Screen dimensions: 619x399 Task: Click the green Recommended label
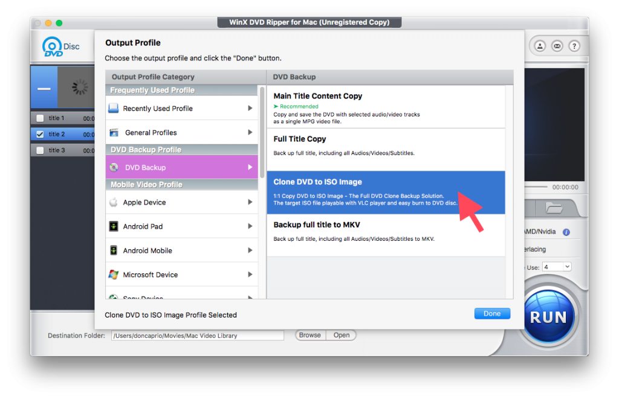pyautogui.click(x=299, y=106)
